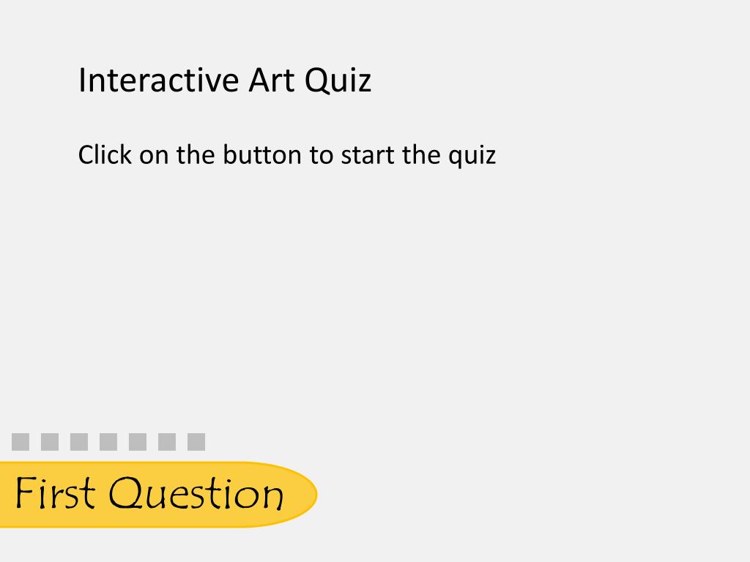The image size is (750, 562).
Task: Click the word 'Click' beginning the instruction
Action: point(105,154)
